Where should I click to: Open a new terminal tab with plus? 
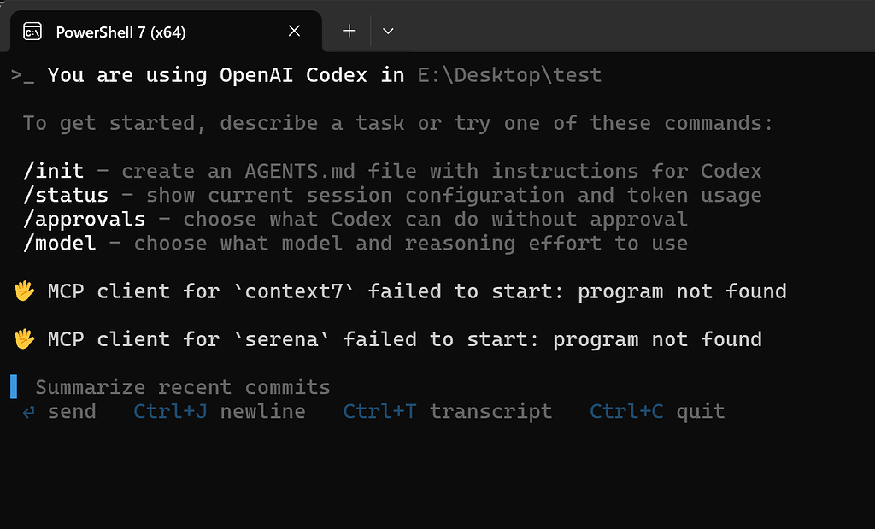349,32
